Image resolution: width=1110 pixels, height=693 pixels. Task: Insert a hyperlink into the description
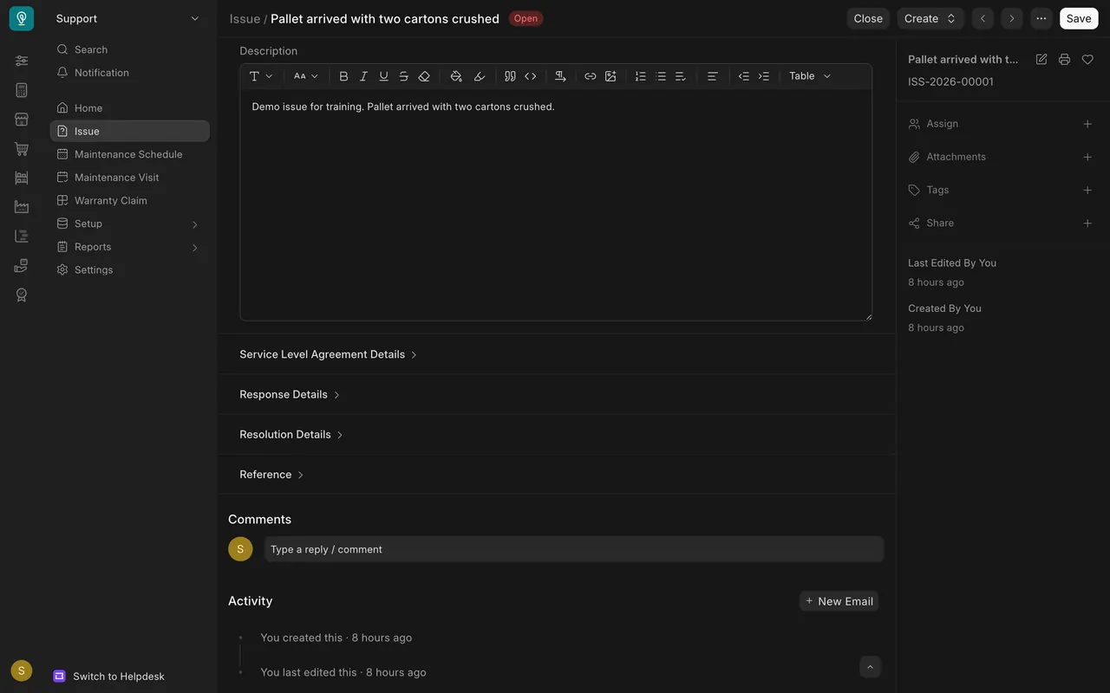591,76
